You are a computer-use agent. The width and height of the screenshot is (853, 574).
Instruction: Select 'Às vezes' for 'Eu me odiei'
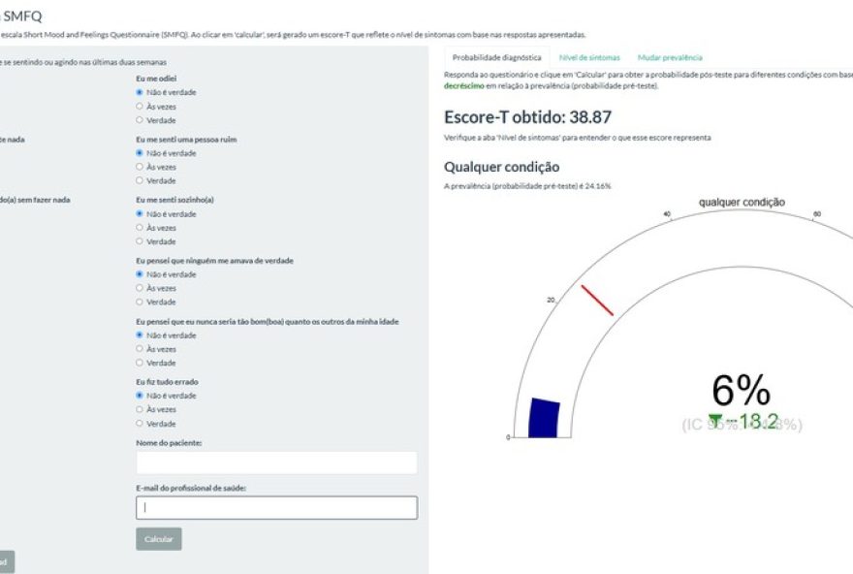tap(141, 105)
